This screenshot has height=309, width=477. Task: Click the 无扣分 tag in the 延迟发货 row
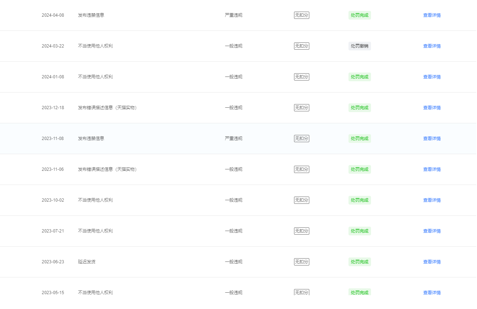pos(301,262)
